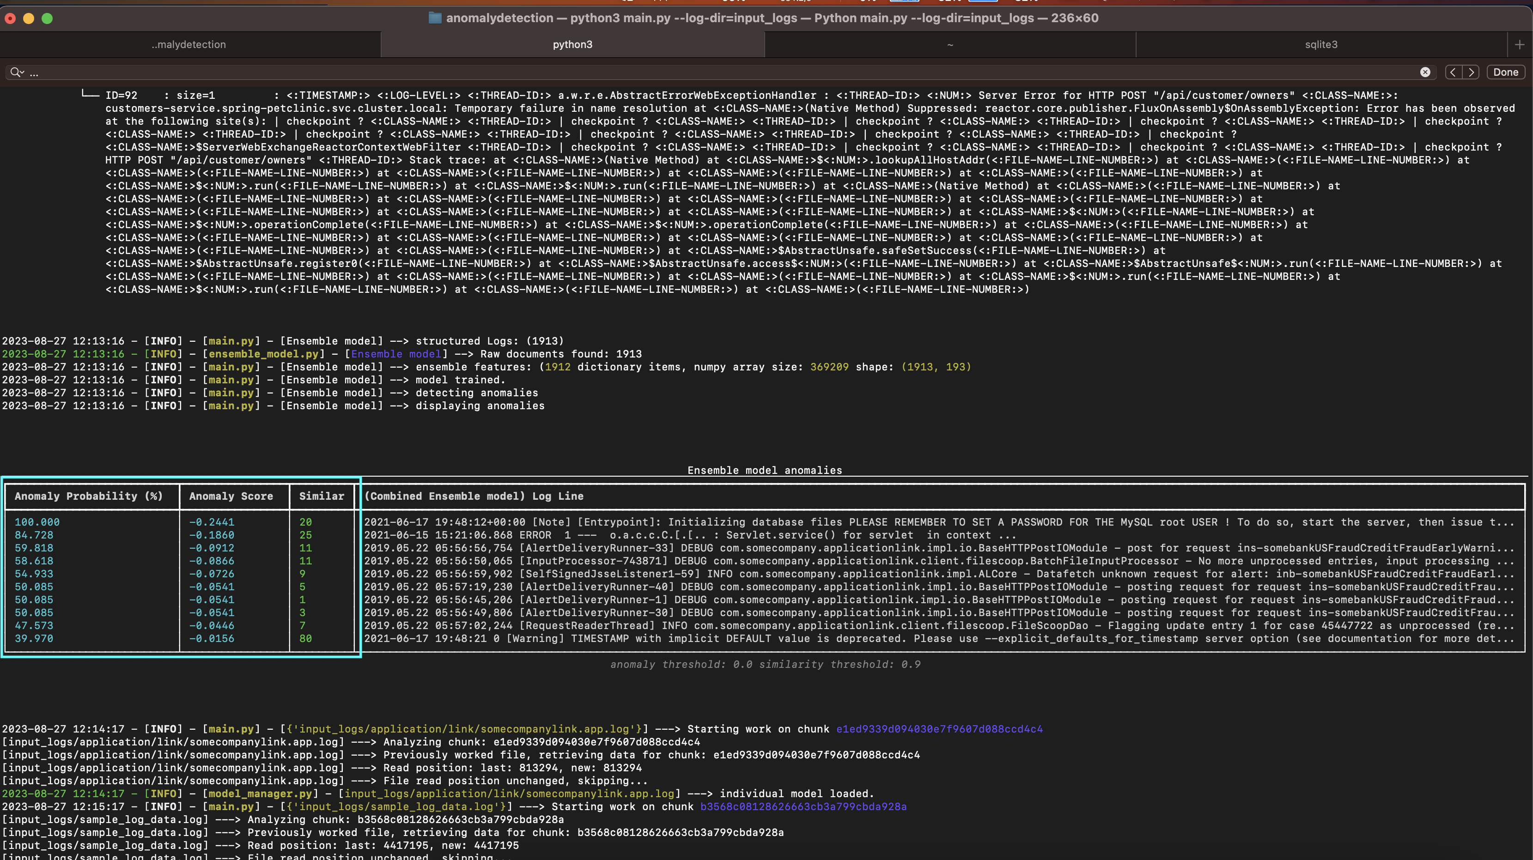Switch to the sqlite3 tab
Image resolution: width=1533 pixels, height=860 pixels.
tap(1320, 45)
